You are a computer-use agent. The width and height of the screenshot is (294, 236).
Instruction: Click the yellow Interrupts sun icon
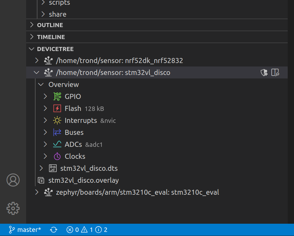pos(57,120)
